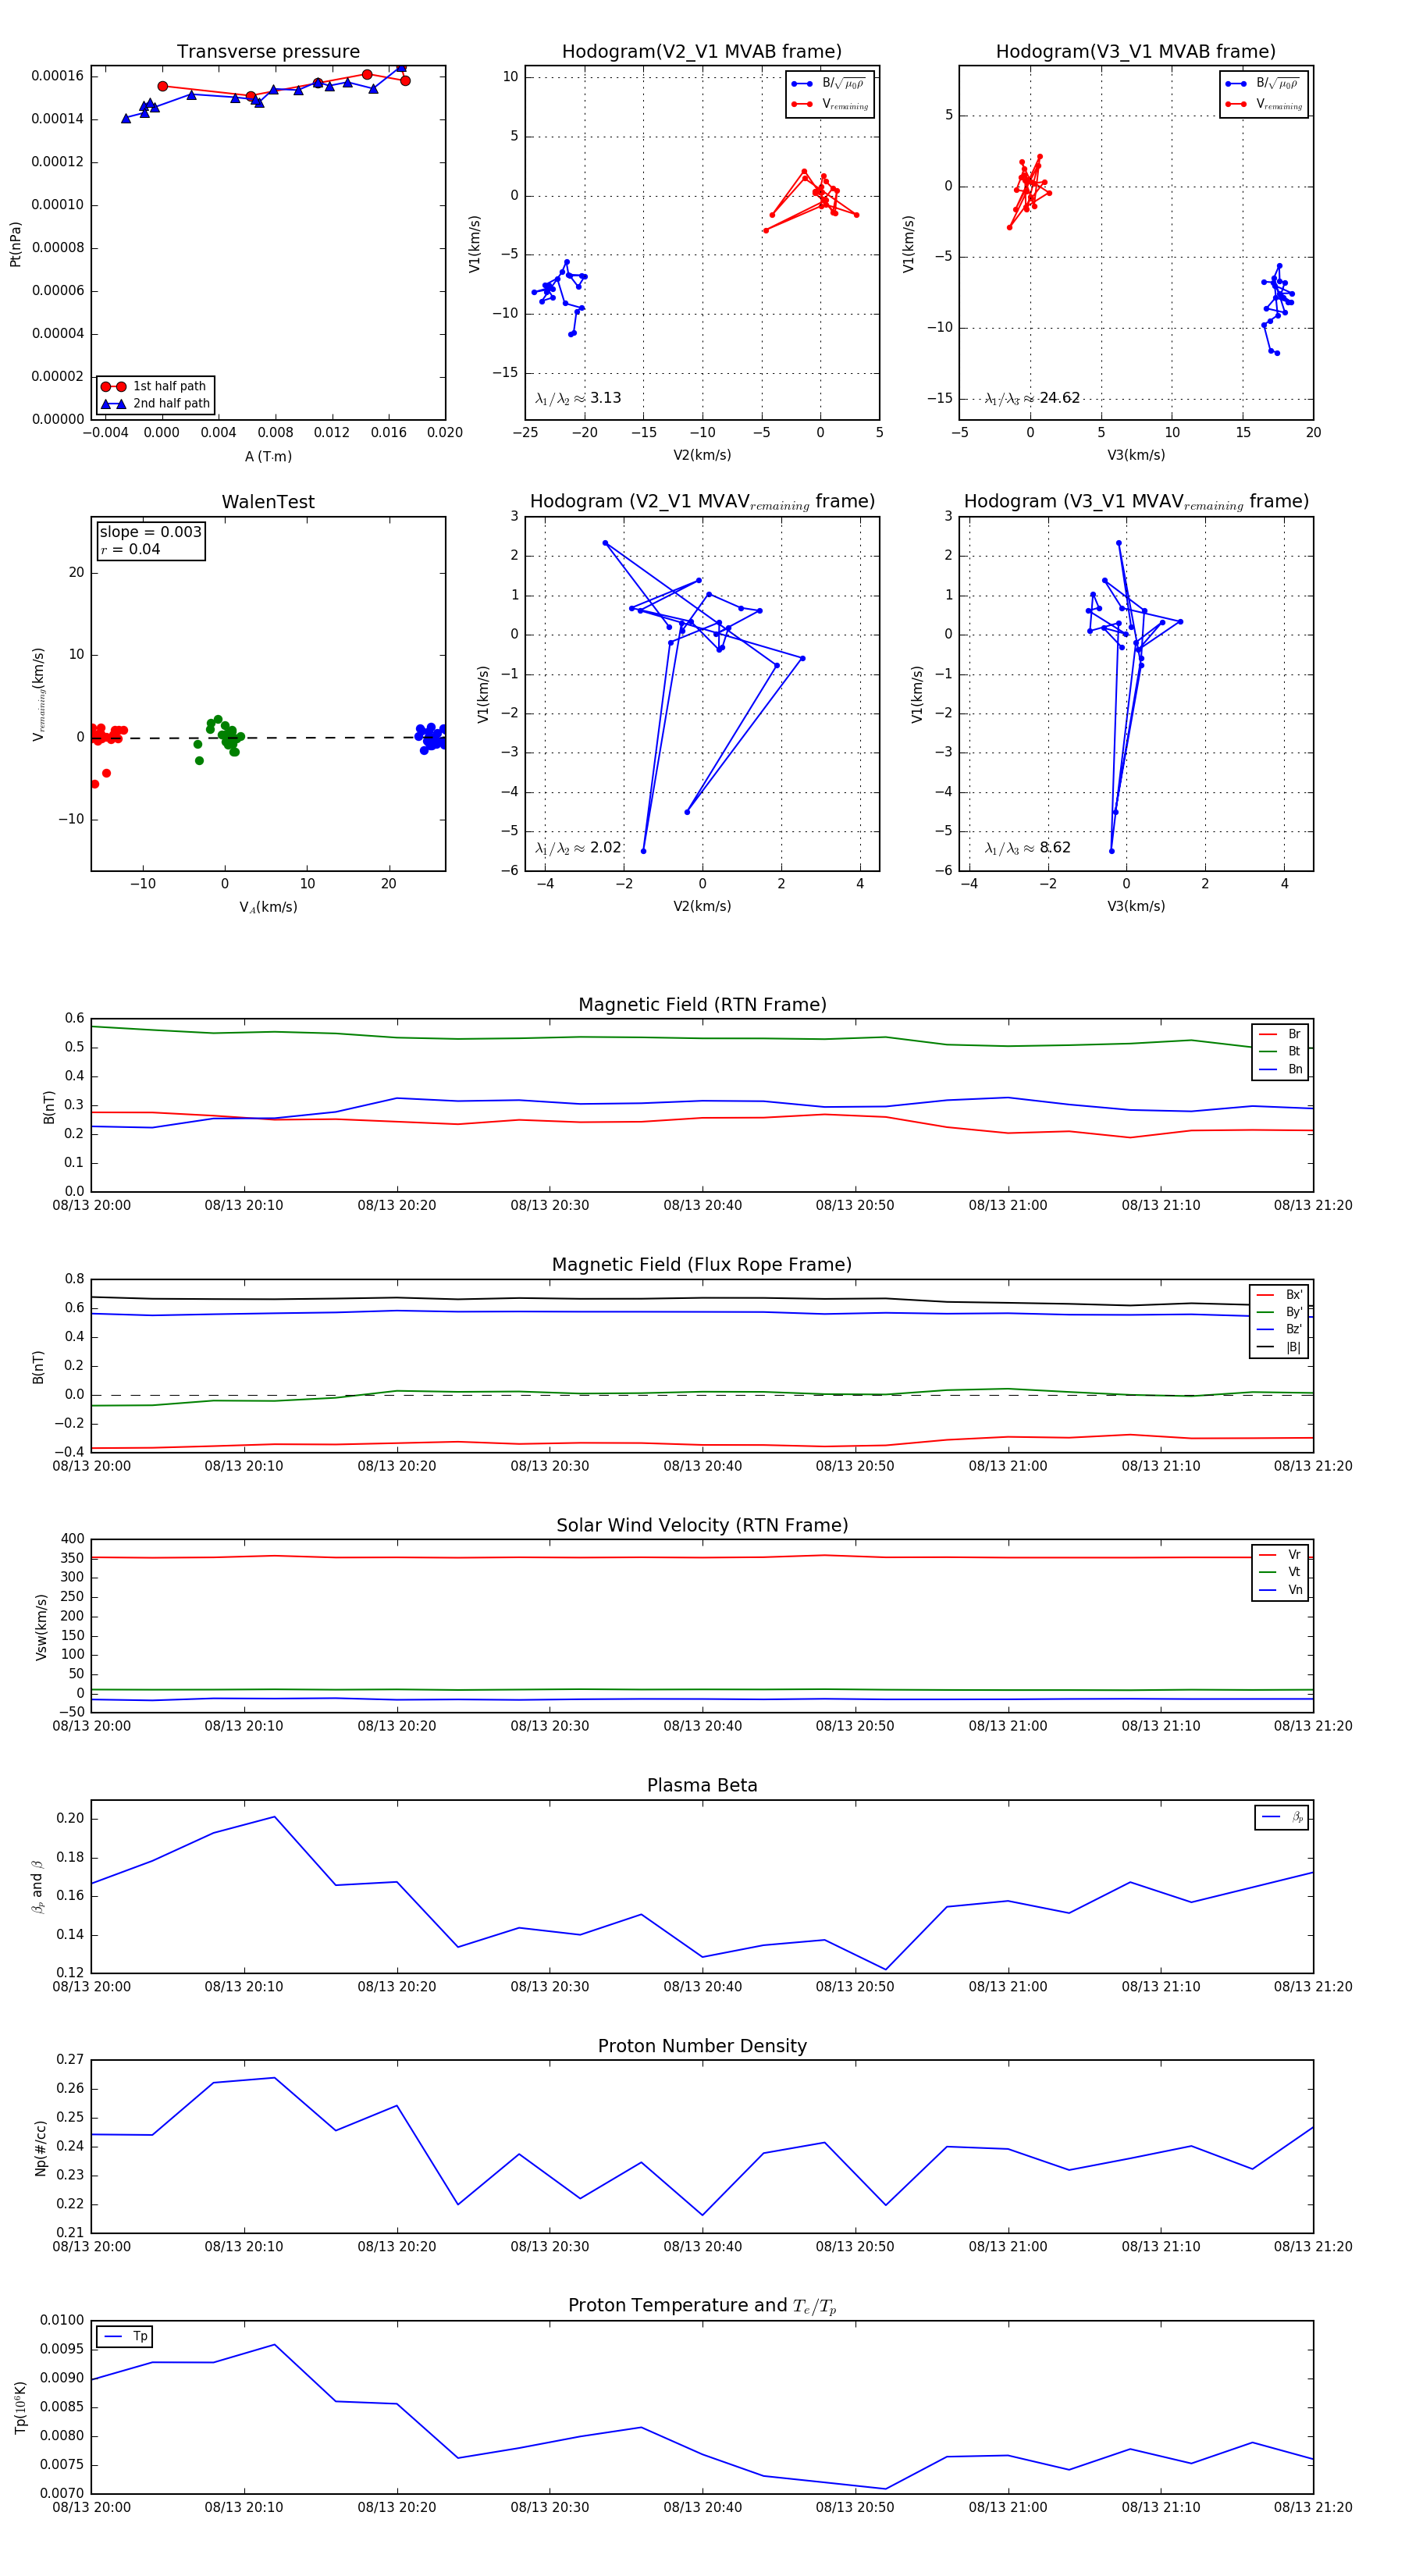Click the '08/13 20:40' tick under Magnetic Field RTN
Image resolution: width=1405 pixels, height=2576 pixels.
point(703,1206)
